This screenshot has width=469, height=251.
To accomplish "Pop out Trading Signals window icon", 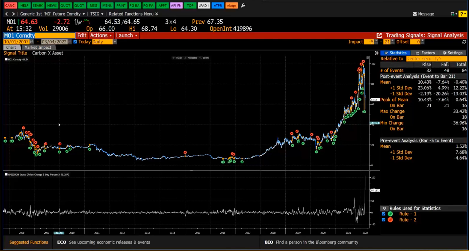I will (379, 35).
